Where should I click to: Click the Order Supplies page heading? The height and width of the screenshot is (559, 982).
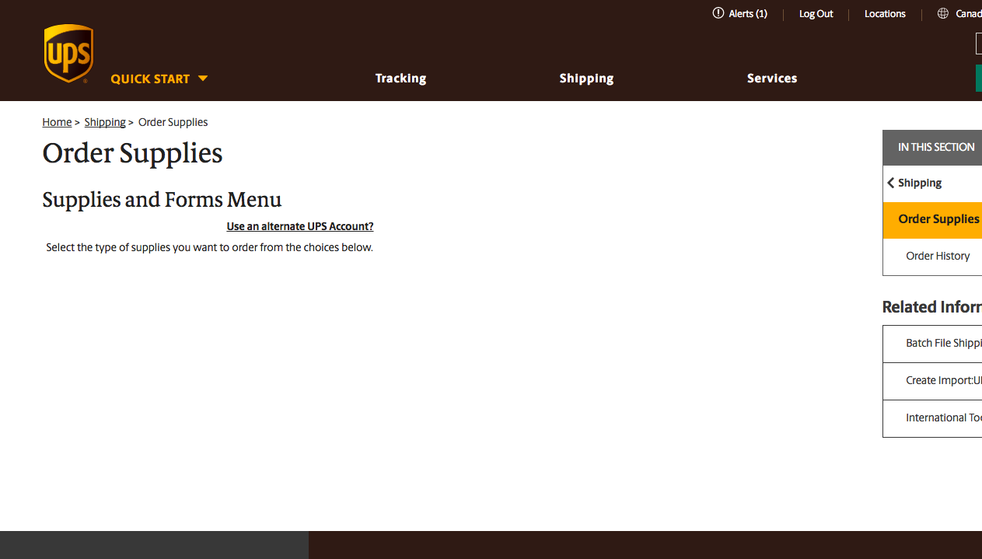[x=132, y=153]
